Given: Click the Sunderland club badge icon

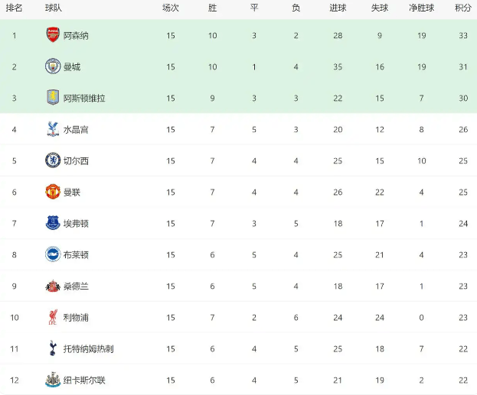Looking at the screenshot, I should pos(52,286).
